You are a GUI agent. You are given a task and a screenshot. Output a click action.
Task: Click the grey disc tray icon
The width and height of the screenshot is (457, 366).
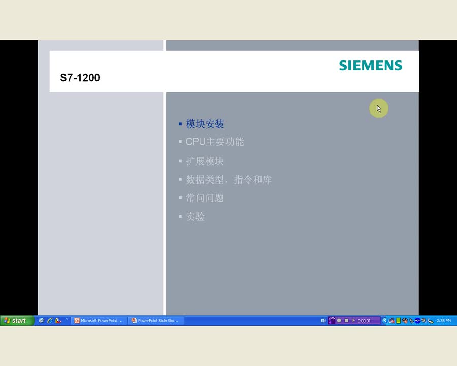point(424,320)
